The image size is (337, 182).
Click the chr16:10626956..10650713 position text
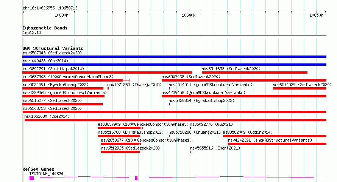(50, 8)
